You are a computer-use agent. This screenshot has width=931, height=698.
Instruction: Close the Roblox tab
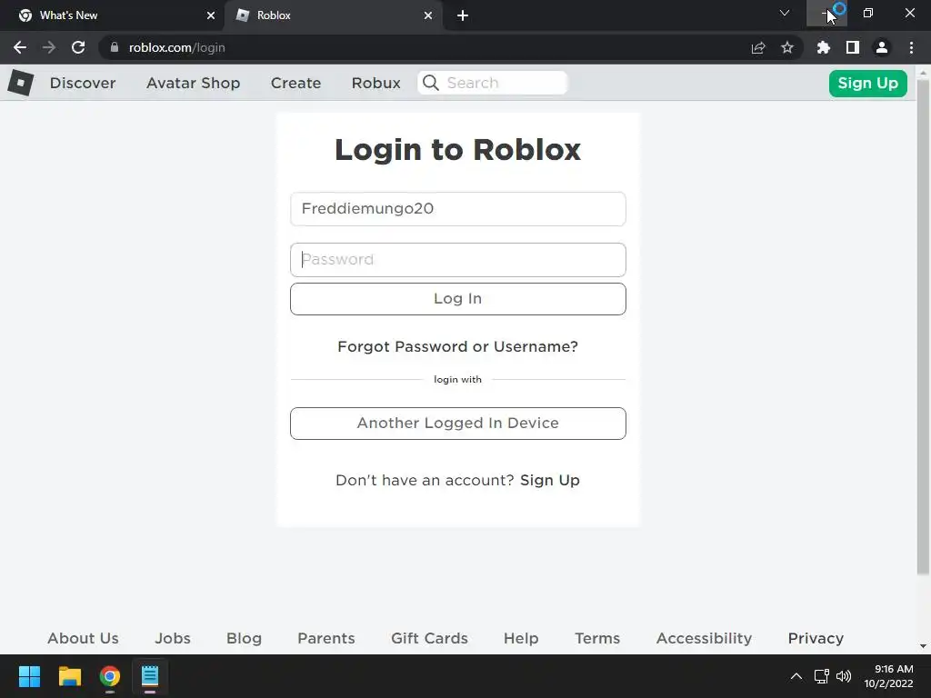[428, 15]
